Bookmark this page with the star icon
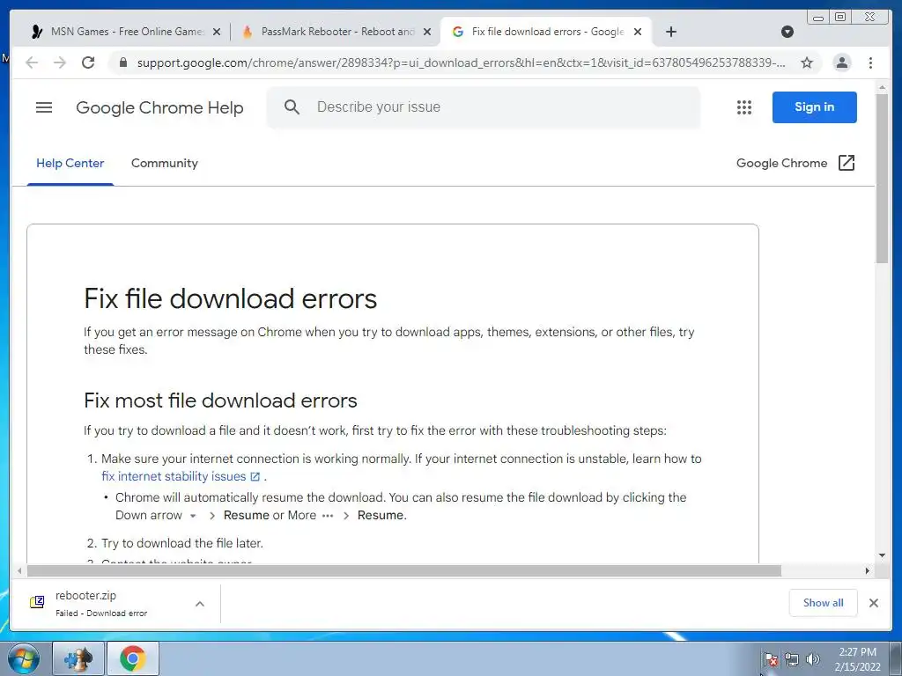902x676 pixels. [x=807, y=62]
